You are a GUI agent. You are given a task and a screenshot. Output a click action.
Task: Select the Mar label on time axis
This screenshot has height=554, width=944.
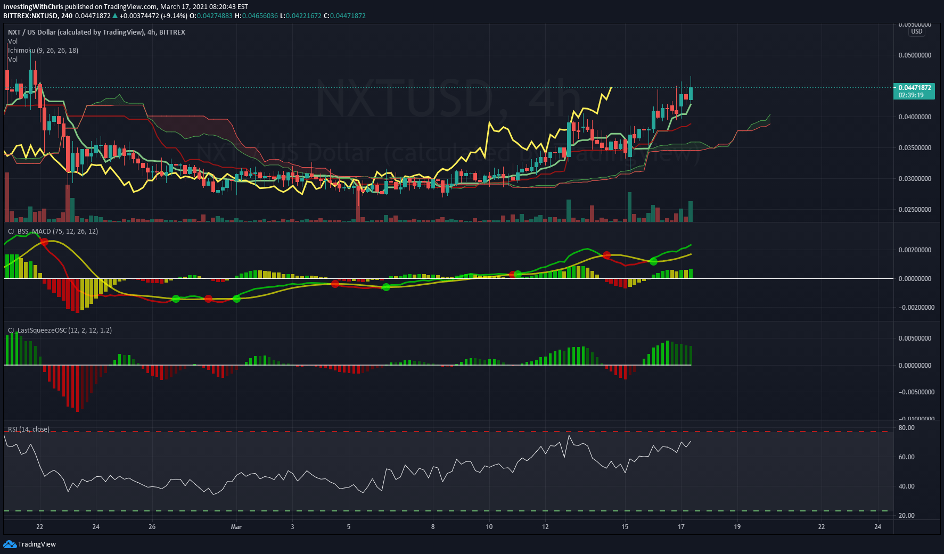[x=236, y=526]
